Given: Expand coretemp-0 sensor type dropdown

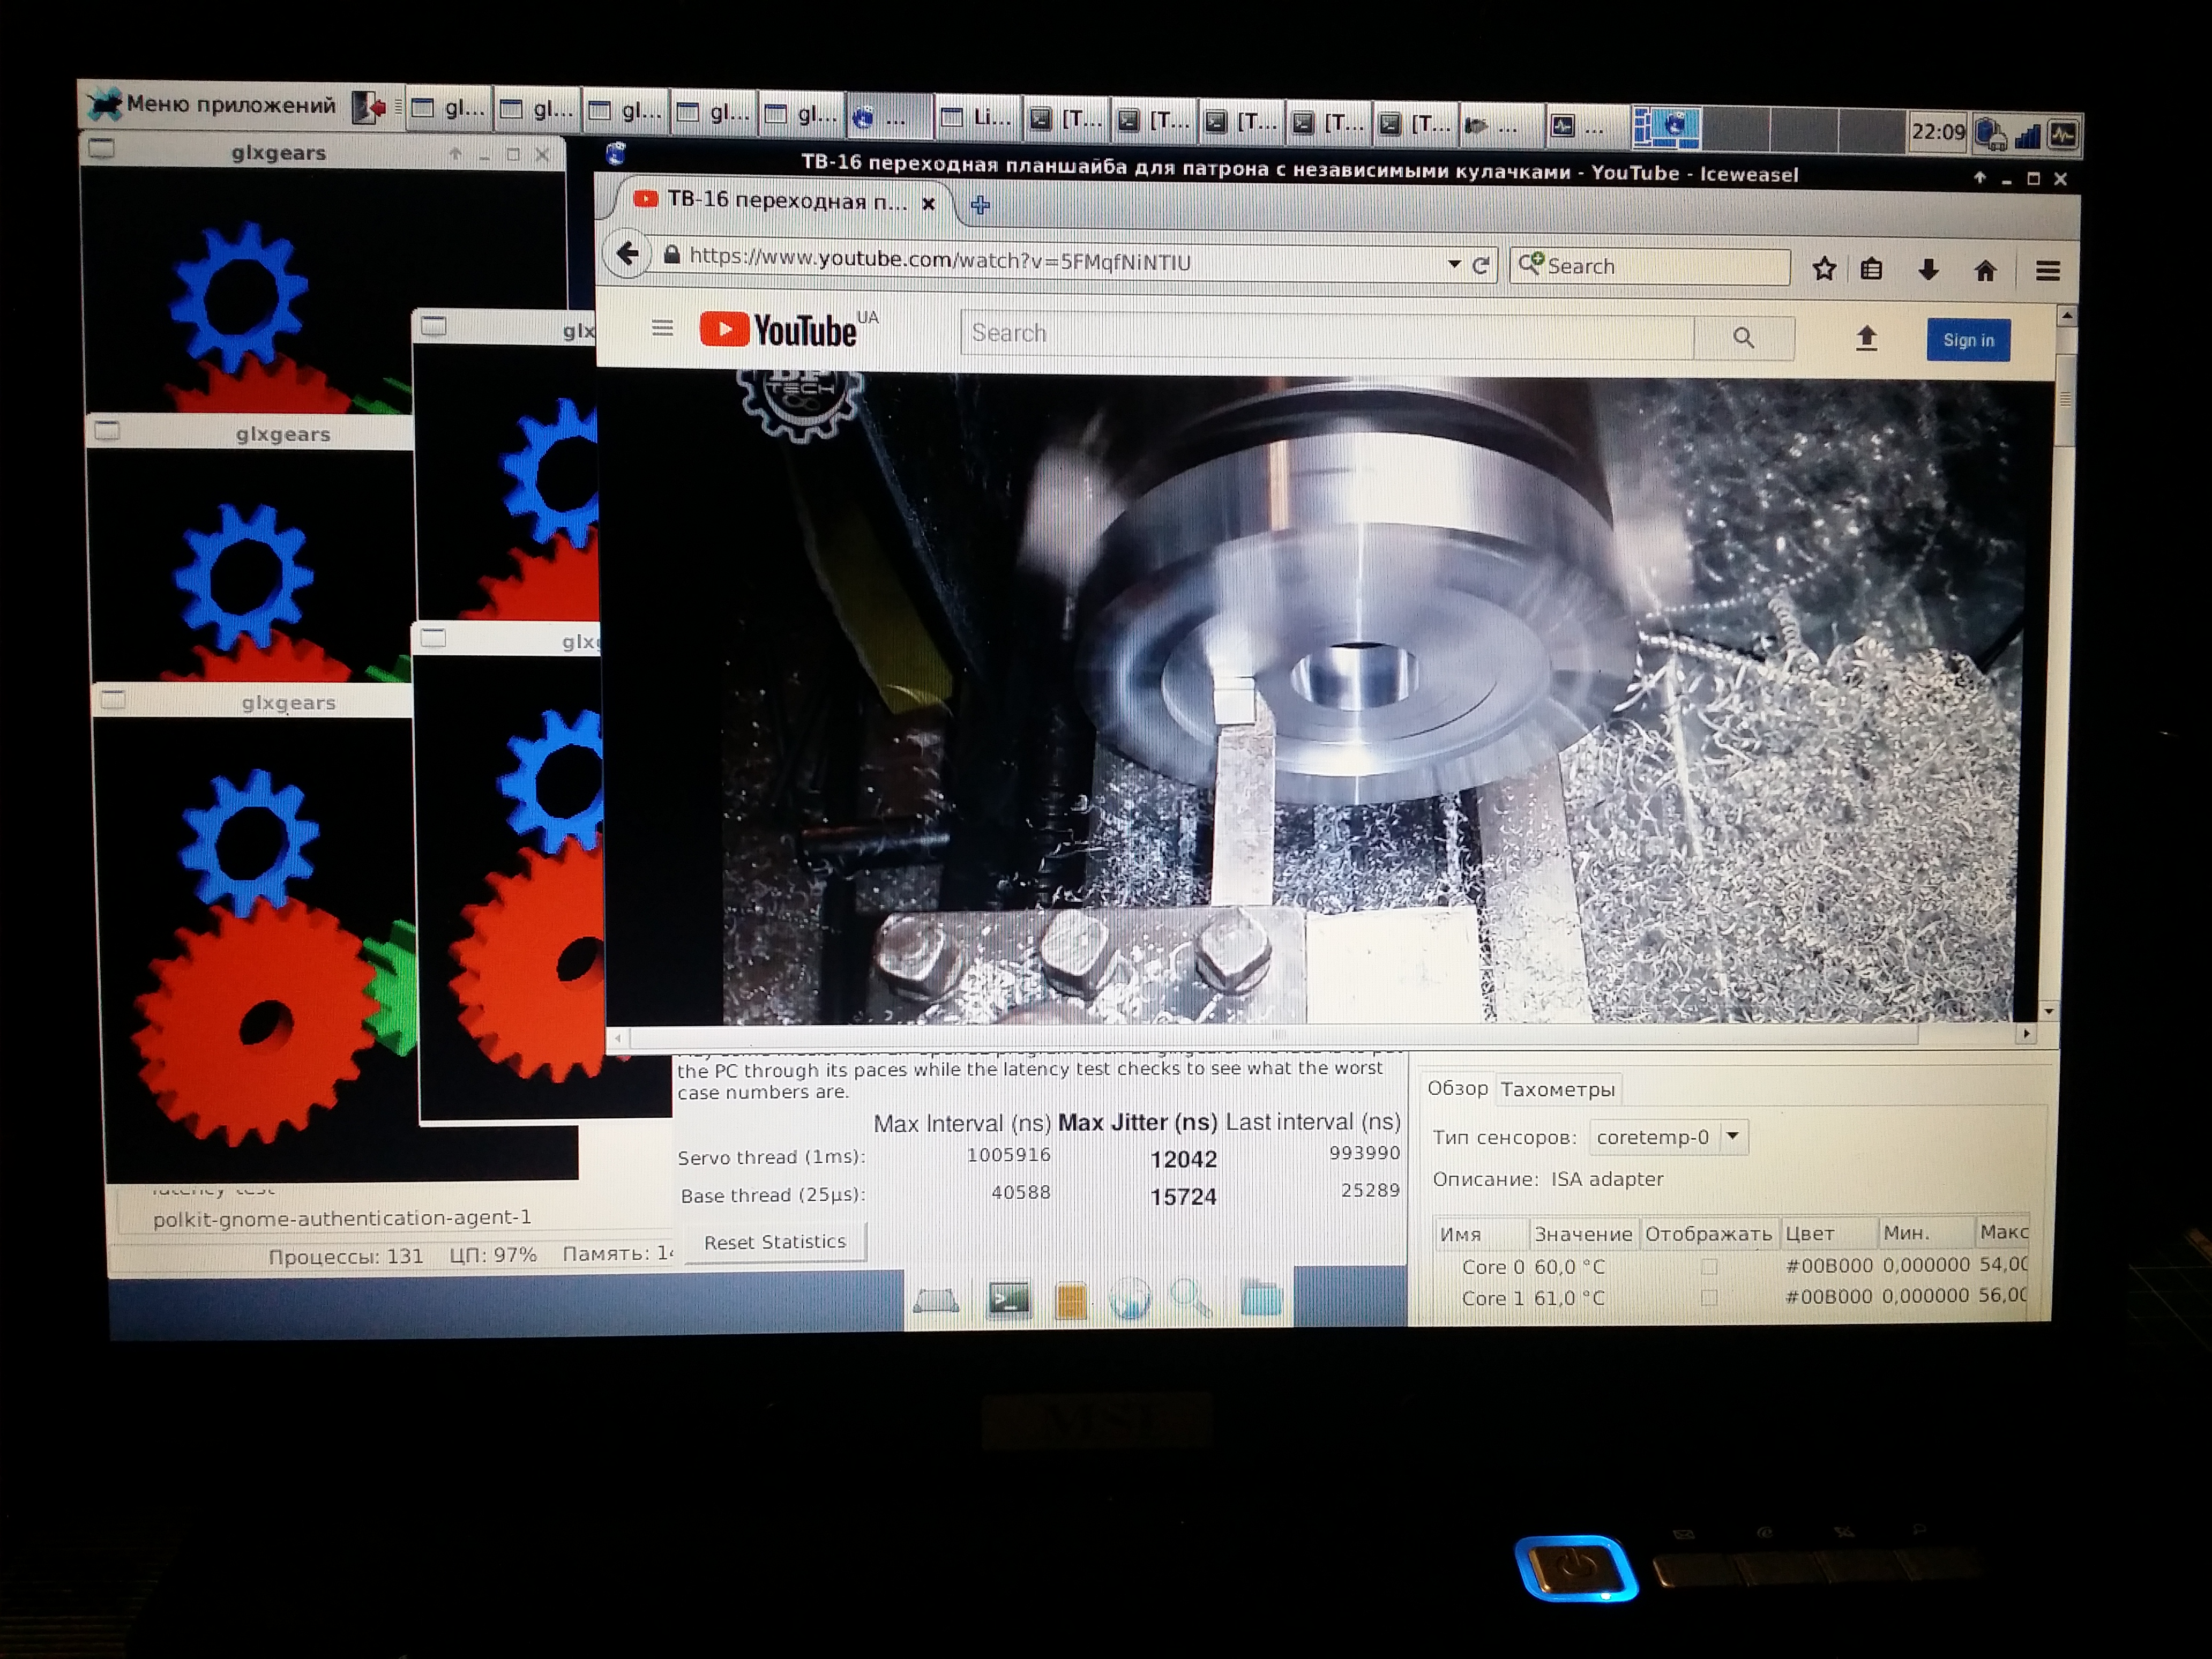Looking at the screenshot, I should (1733, 1136).
